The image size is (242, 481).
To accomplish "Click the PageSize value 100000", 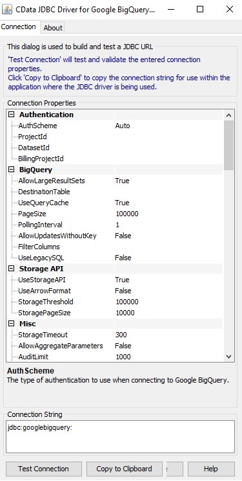I will tap(127, 214).
